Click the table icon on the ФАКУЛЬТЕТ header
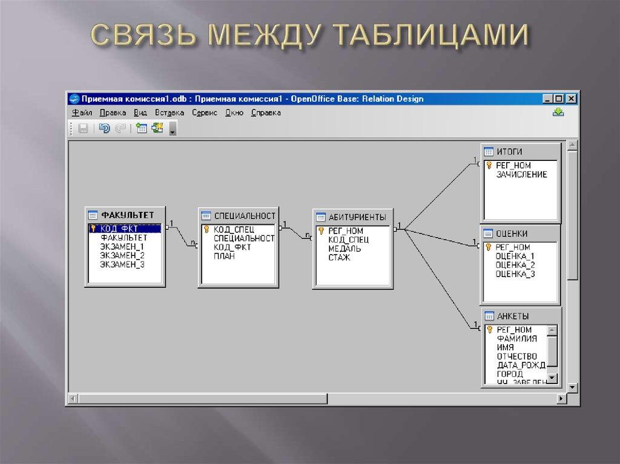The height and width of the screenshot is (464, 620). click(x=93, y=214)
